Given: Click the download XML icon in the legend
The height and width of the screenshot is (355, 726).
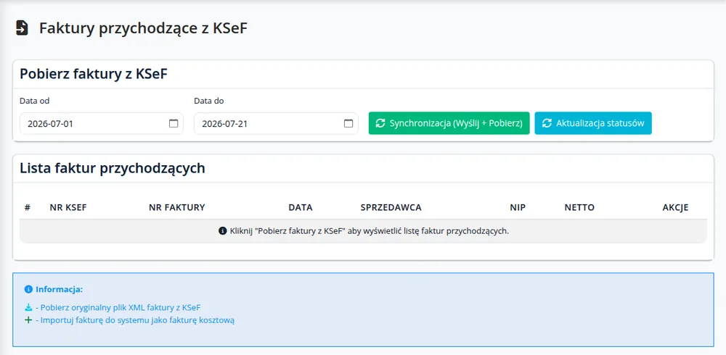Looking at the screenshot, I should [28, 307].
